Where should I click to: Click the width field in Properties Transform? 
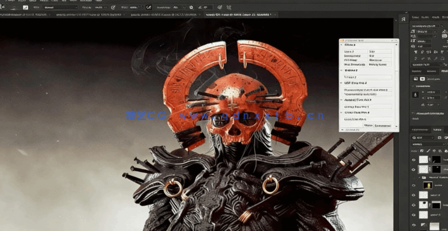[x=433, y=92]
